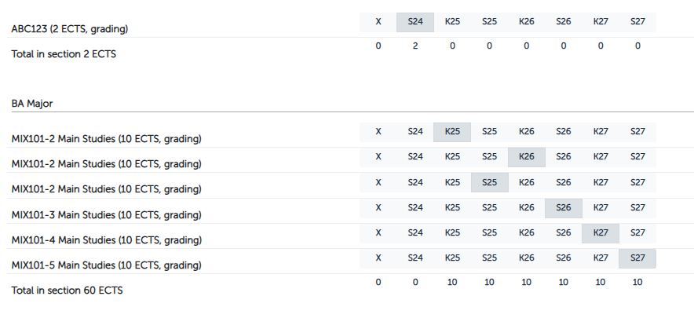Select S25 for the ABC123 course
Viewport: 694px width, 318px height.
(489, 22)
